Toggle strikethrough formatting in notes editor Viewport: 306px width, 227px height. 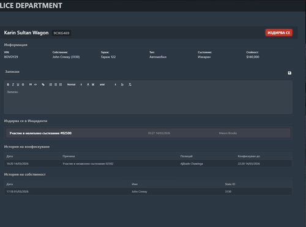(x=23, y=84)
